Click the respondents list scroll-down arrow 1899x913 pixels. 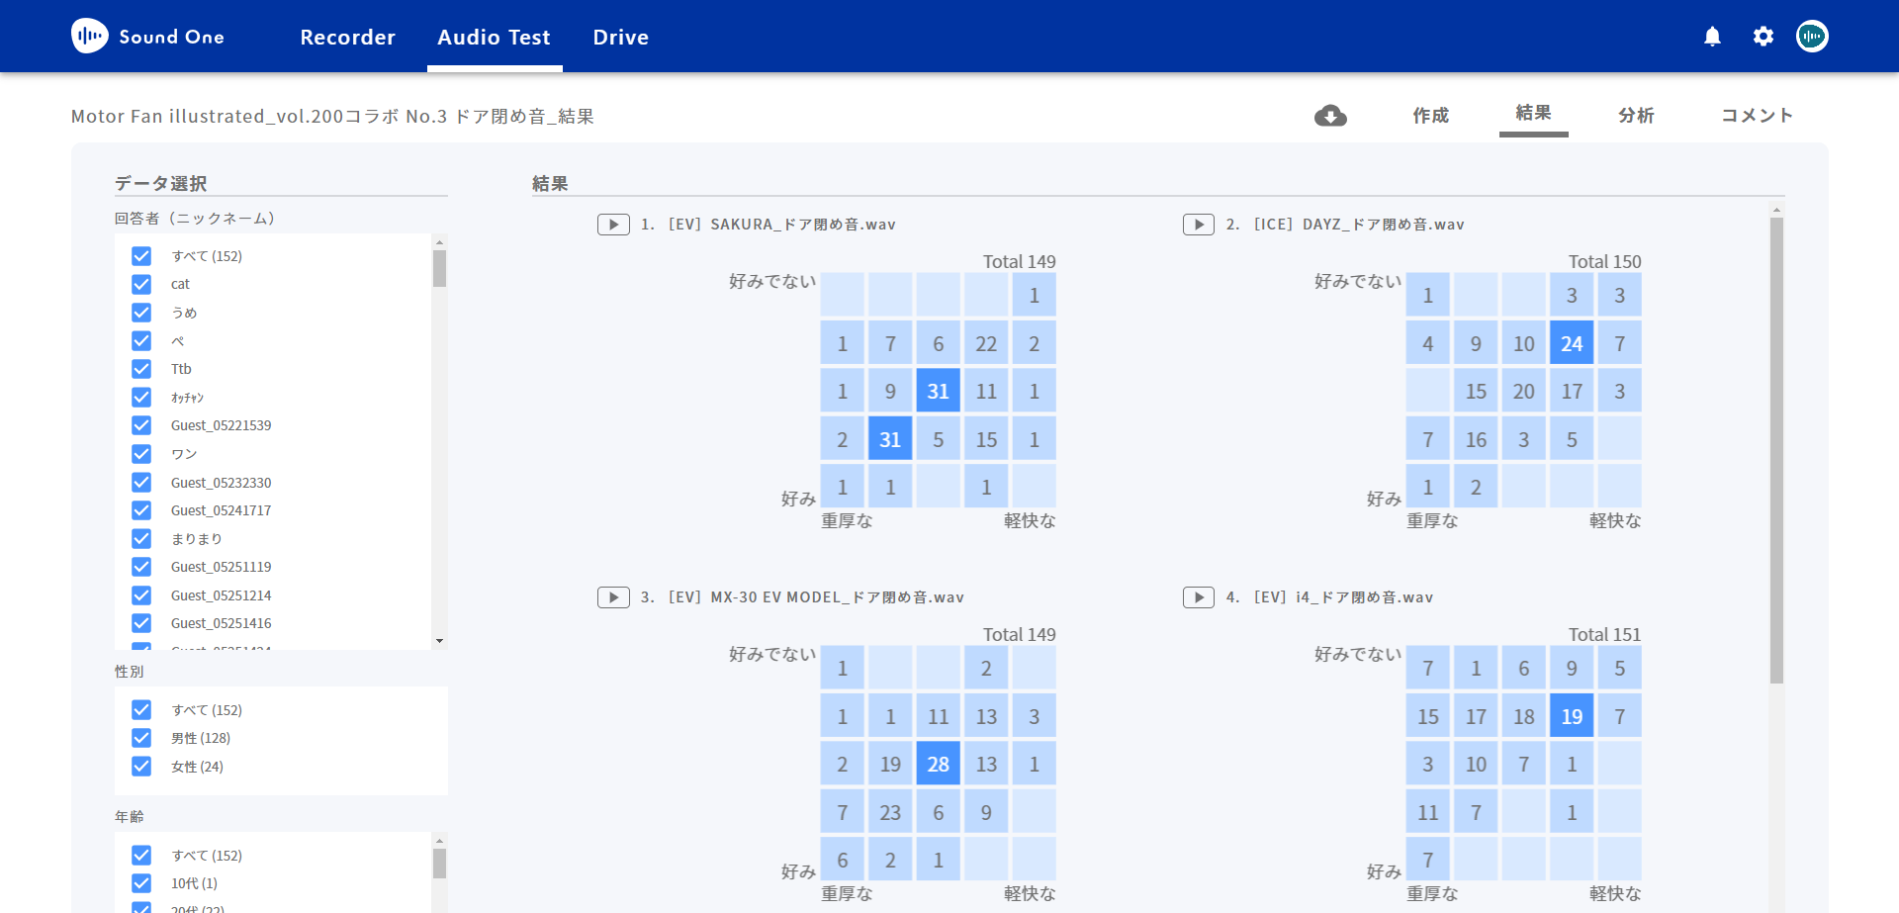click(x=439, y=641)
